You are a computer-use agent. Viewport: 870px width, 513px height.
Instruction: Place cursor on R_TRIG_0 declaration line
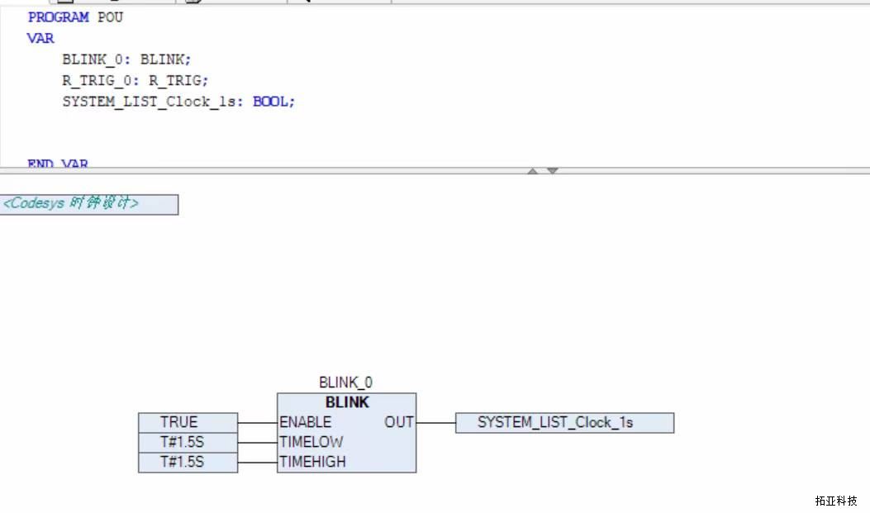point(135,80)
